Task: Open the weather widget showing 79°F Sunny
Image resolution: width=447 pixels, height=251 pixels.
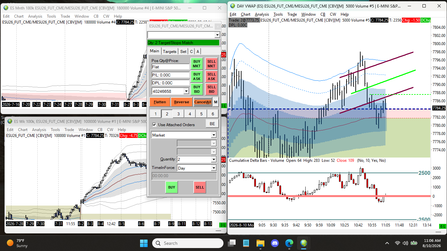Action: pyautogui.click(x=18, y=243)
